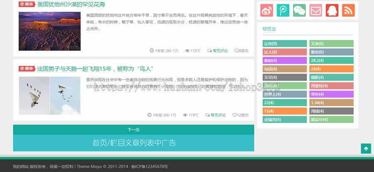Image resolution: width=374 pixels, height=172 pixels.
Task: Click heart icon with 8喜欢
Action: (x=236, y=51)
